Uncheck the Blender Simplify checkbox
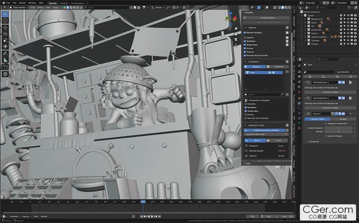Viewport: 359px width, 223px height. (x=245, y=33)
